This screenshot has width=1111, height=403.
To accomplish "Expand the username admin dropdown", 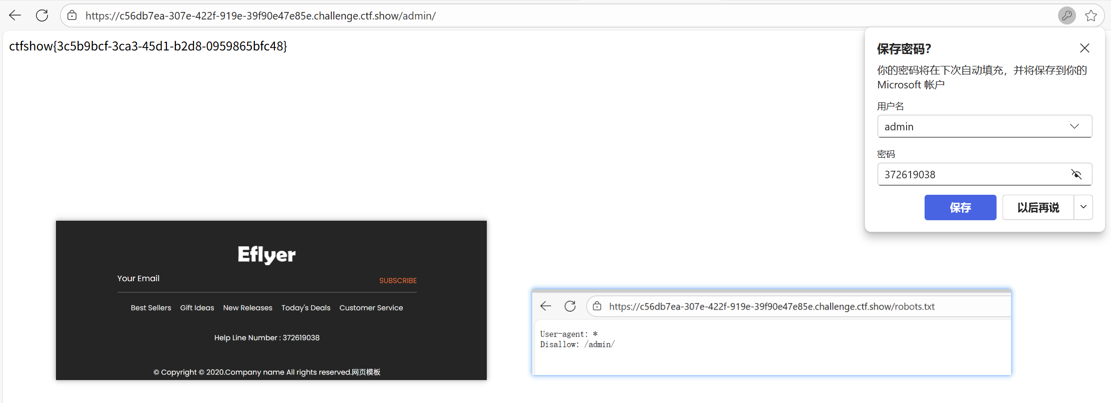I will [1074, 126].
